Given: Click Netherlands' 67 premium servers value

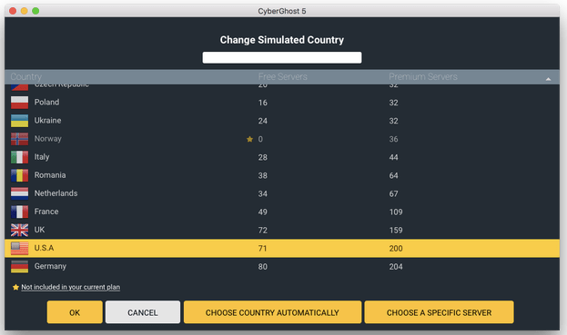Looking at the screenshot, I should click(393, 194).
